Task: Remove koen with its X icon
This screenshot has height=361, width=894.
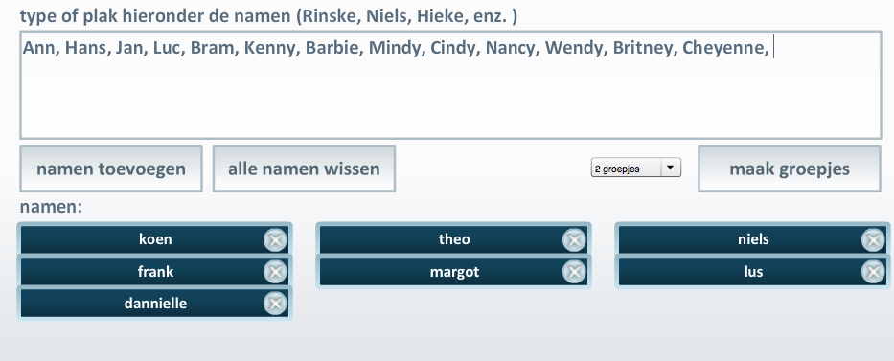Action: (x=275, y=240)
